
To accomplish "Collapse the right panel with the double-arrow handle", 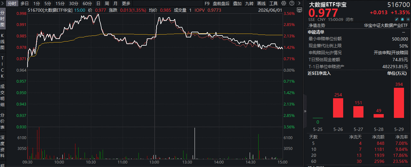I will click(x=305, y=111).
